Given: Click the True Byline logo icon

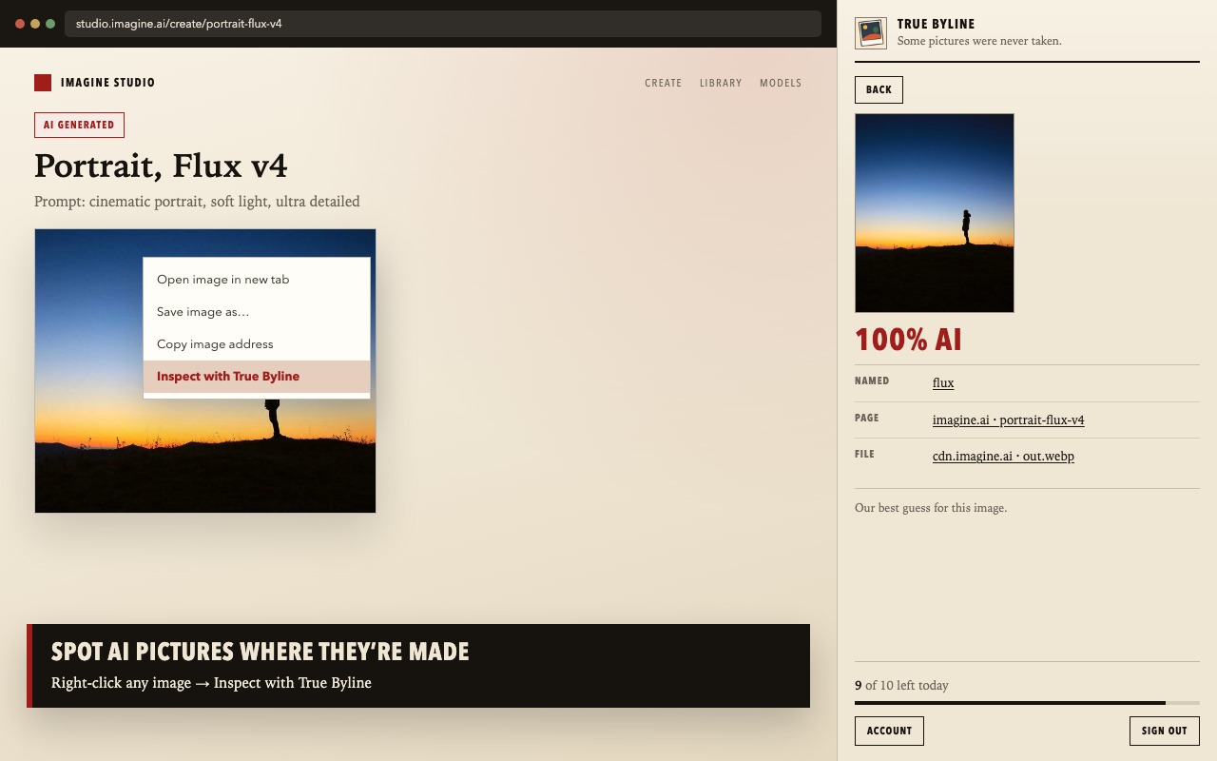Looking at the screenshot, I should 871,33.
